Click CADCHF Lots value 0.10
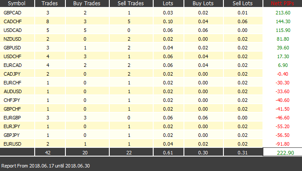 [x=168, y=21]
